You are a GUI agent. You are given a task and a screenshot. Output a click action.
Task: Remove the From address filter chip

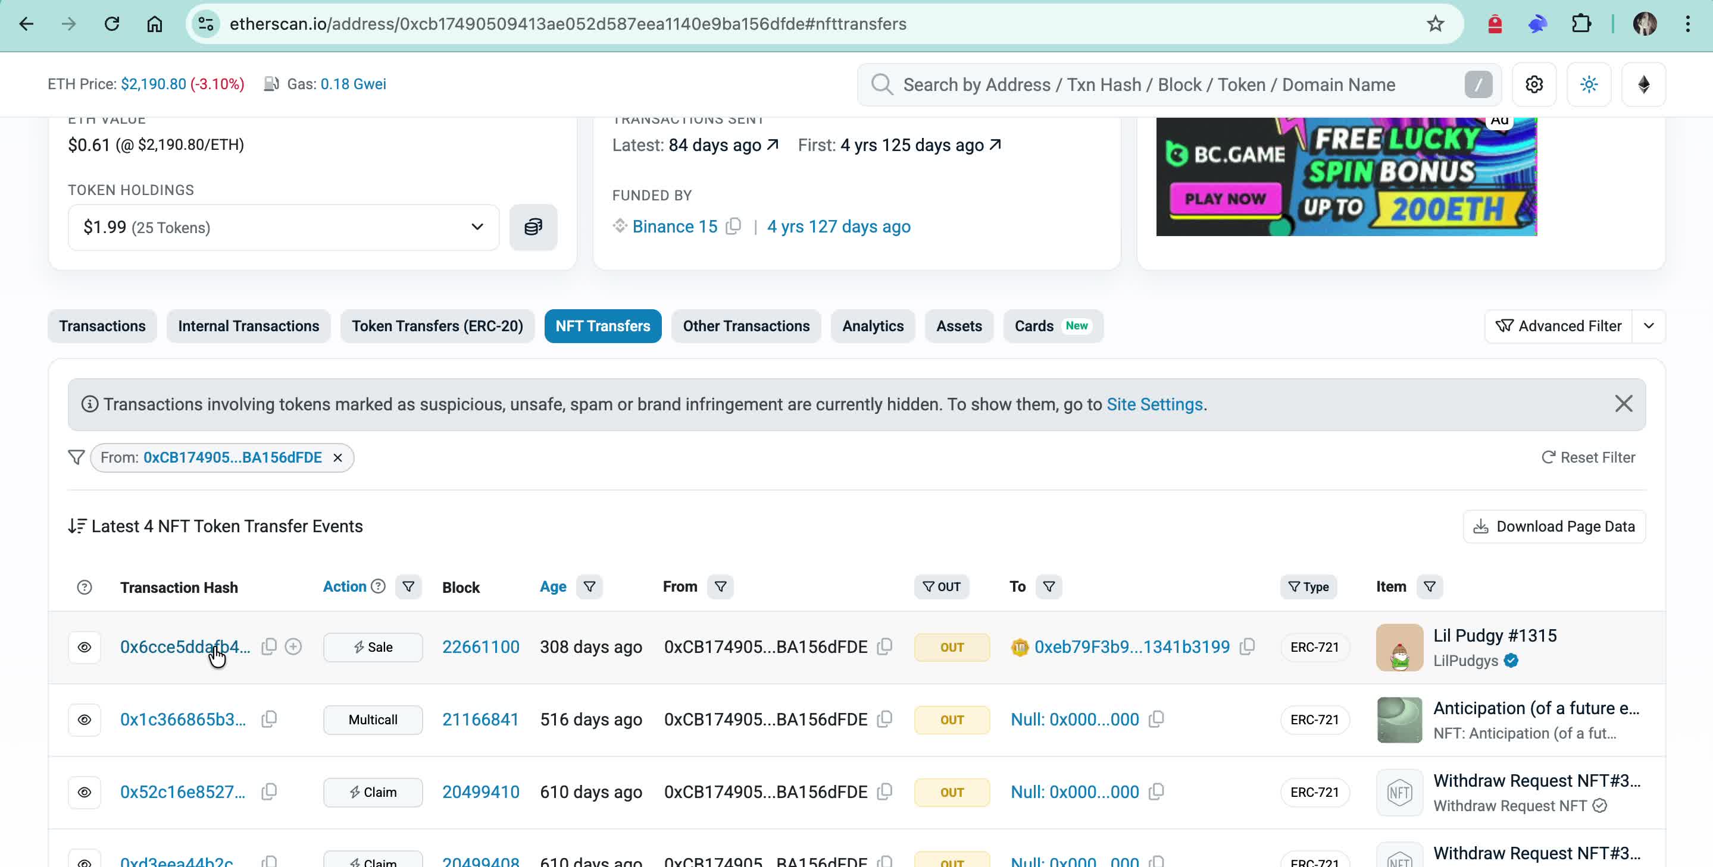click(338, 458)
